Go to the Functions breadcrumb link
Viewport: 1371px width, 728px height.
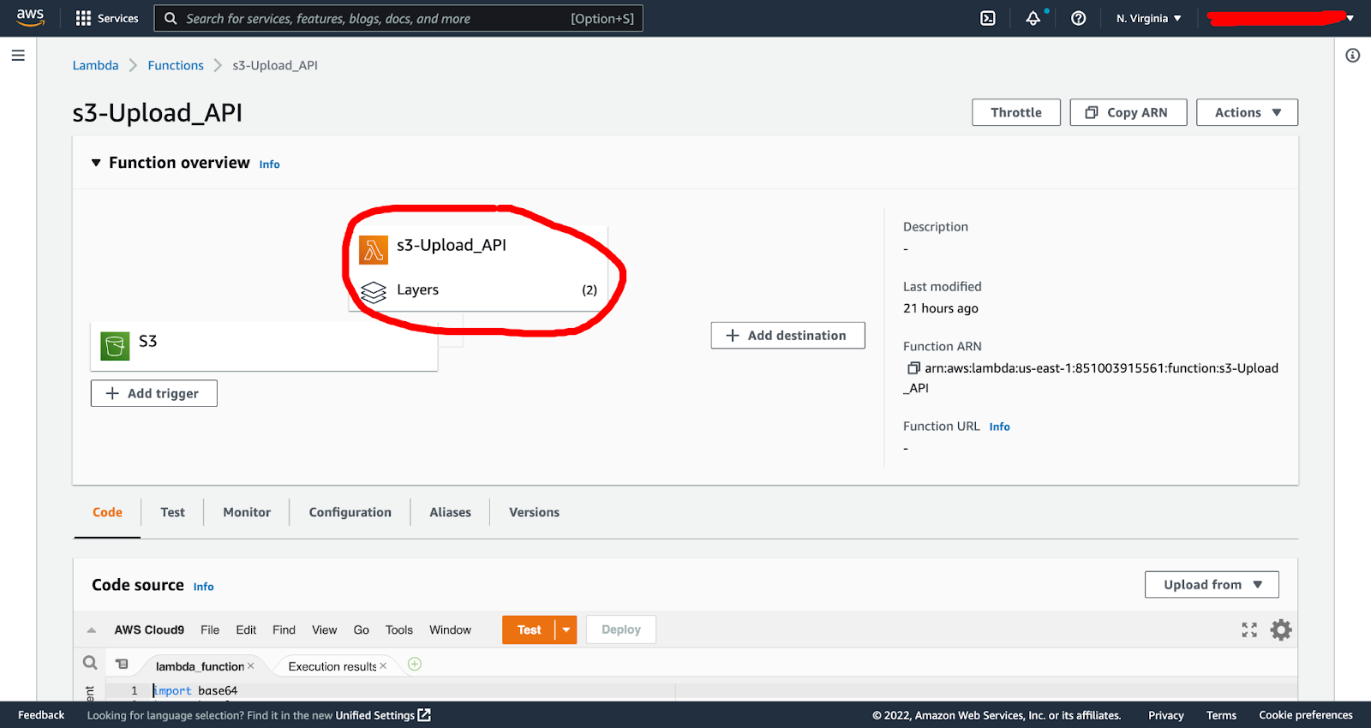point(176,65)
